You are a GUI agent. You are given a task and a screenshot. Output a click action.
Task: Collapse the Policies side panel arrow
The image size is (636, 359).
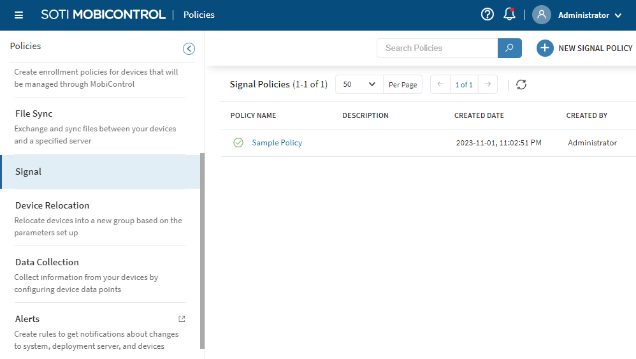[x=189, y=48]
